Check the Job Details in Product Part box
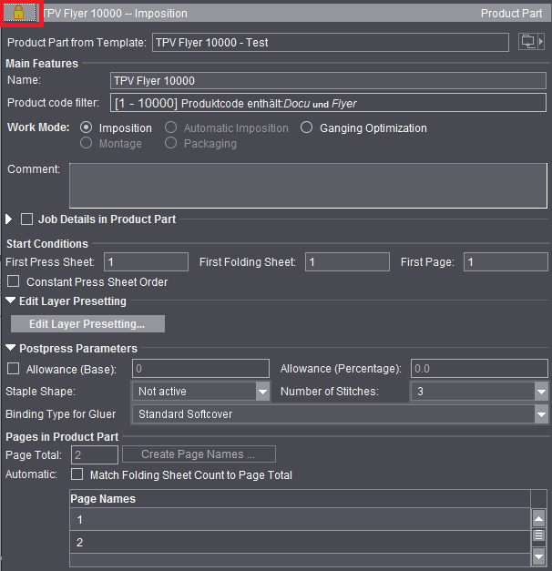This screenshot has height=571, width=552. pos(26,219)
